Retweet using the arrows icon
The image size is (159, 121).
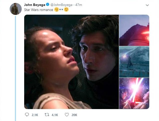click(x=47, y=115)
